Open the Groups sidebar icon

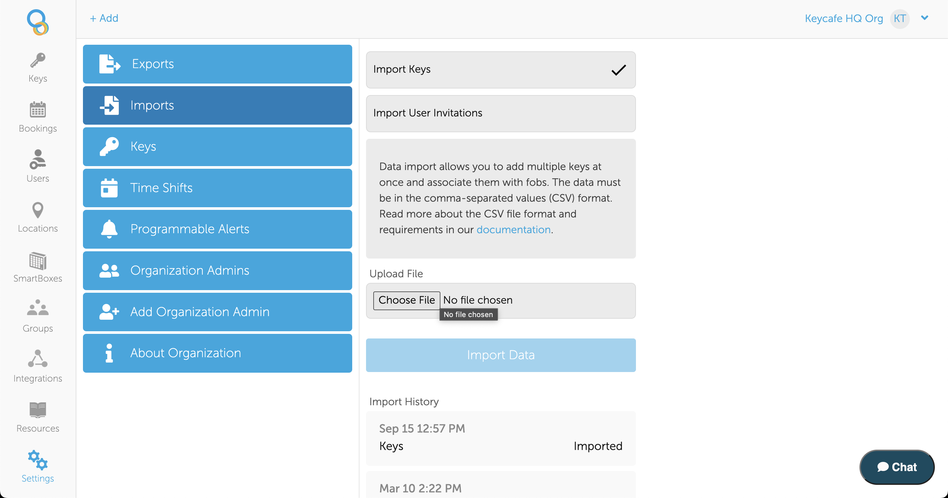pos(38,308)
